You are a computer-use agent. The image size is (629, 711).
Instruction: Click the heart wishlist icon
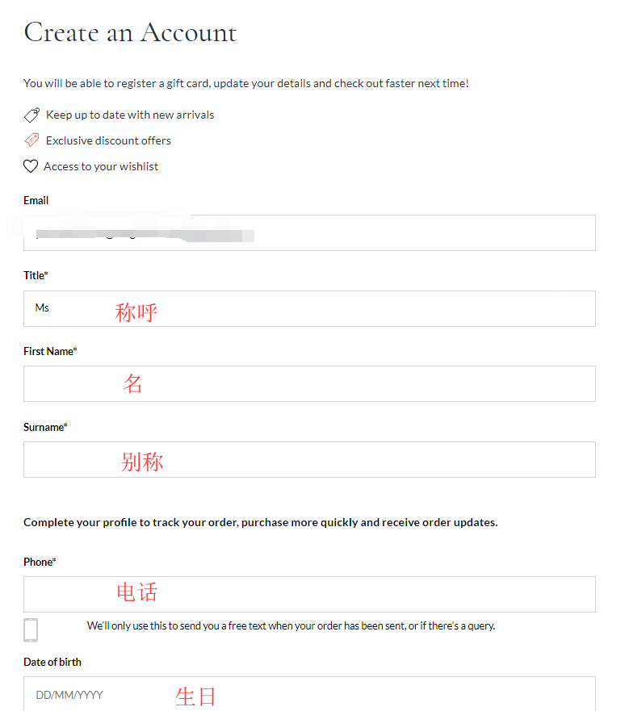tap(31, 166)
